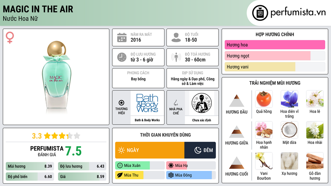Click the 2016 release year value
The width and height of the screenshot is (331, 186).
[136, 40]
